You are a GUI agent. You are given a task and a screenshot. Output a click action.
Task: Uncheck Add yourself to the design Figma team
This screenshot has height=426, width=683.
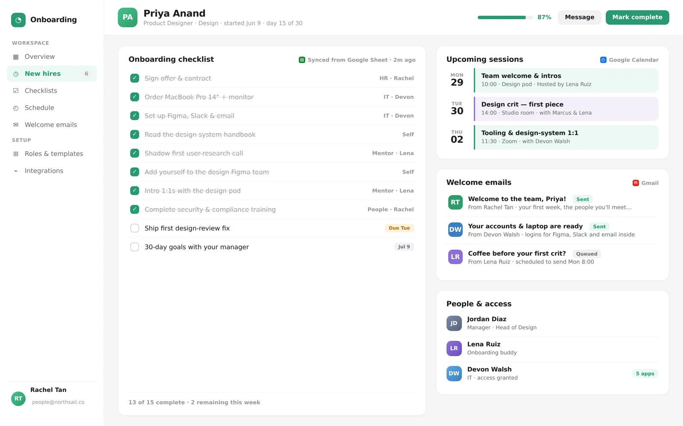pyautogui.click(x=134, y=172)
